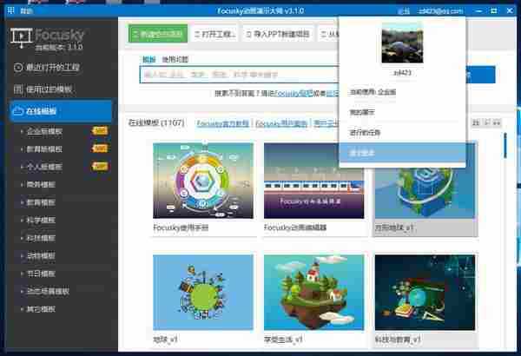521x356 pixels.
Task: Switch to the 模板 search tab
Action: [x=148, y=60]
